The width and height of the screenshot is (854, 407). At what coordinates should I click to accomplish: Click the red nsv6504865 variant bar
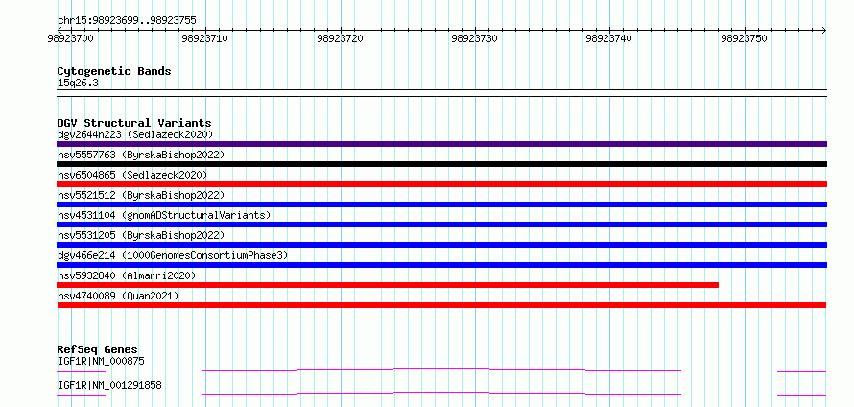(x=441, y=184)
